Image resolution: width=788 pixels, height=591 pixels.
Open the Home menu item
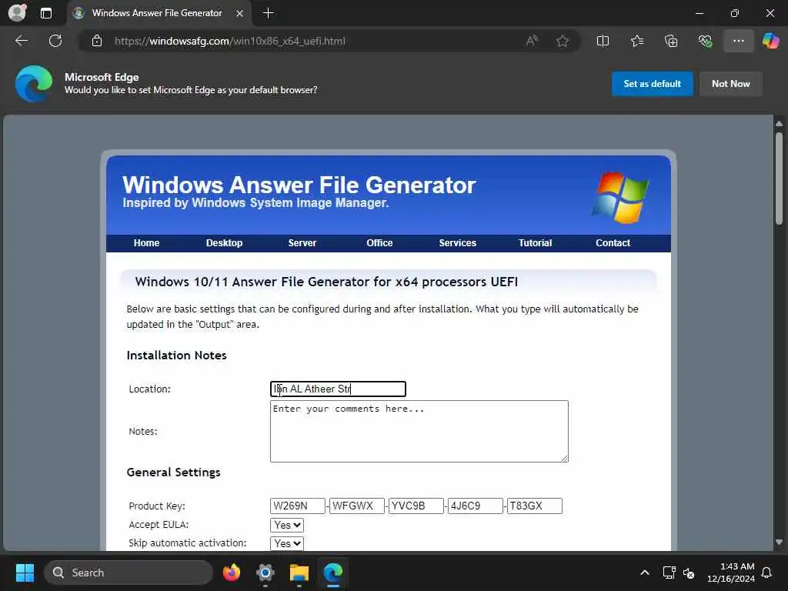146,242
